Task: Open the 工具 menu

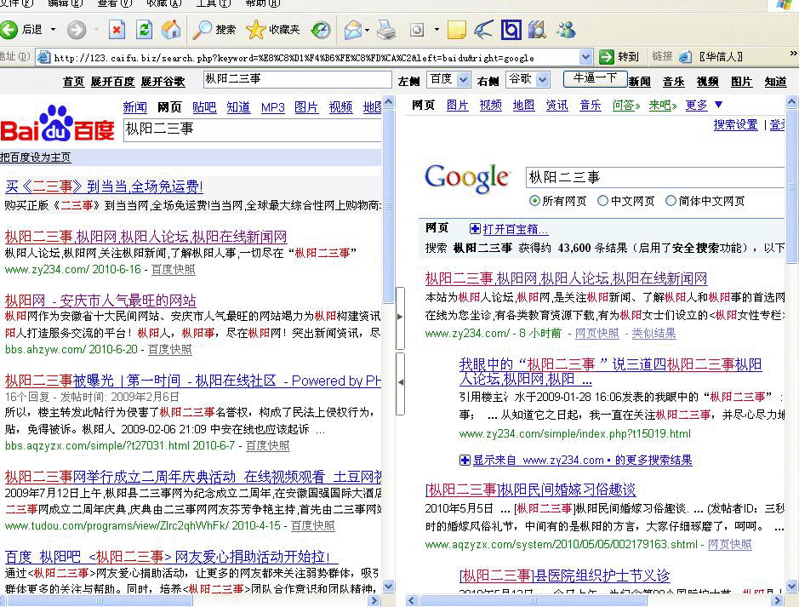Action: [214, 3]
